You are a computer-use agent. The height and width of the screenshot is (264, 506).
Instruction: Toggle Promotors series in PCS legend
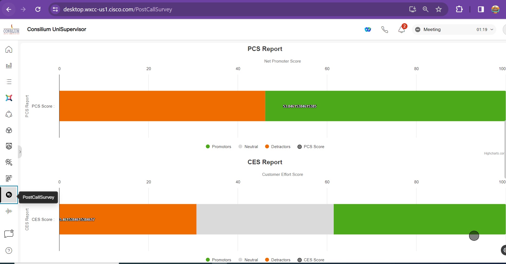tap(219, 147)
